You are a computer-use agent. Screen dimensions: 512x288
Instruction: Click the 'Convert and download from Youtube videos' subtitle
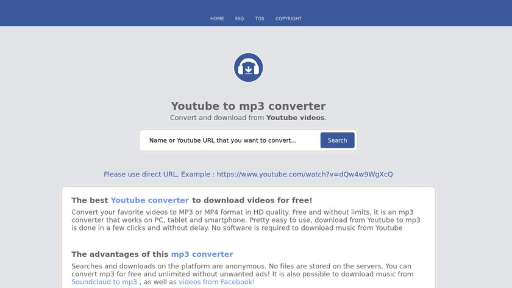(248, 118)
